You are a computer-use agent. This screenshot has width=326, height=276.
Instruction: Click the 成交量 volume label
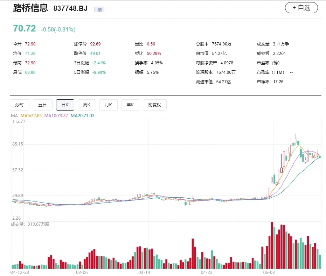coord(30,224)
